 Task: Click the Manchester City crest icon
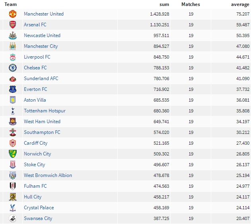13,46
